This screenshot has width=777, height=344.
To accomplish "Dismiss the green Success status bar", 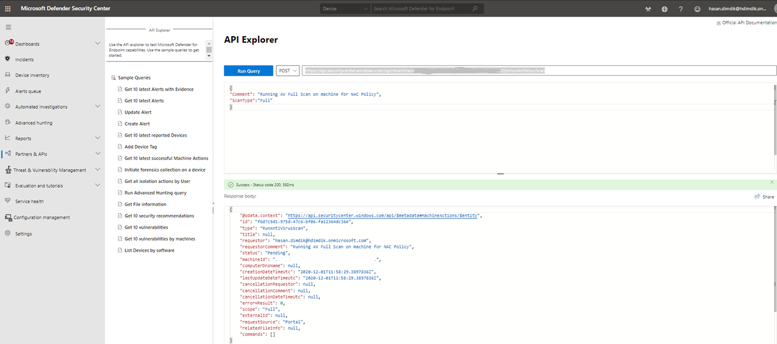I will click(772, 182).
